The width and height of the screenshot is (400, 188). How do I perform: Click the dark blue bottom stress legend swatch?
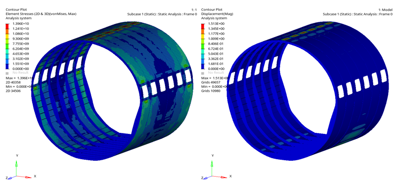click(x=7, y=66)
